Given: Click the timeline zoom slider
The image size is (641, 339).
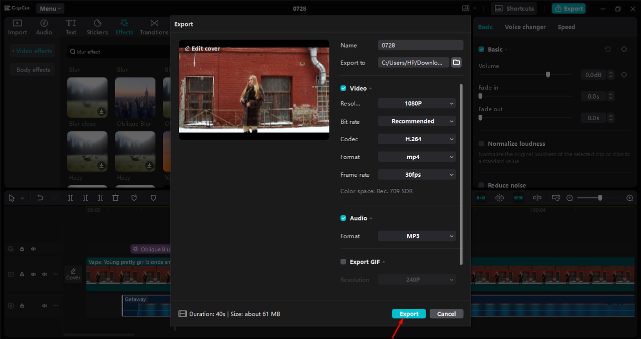Looking at the screenshot, I should pyautogui.click(x=599, y=198).
